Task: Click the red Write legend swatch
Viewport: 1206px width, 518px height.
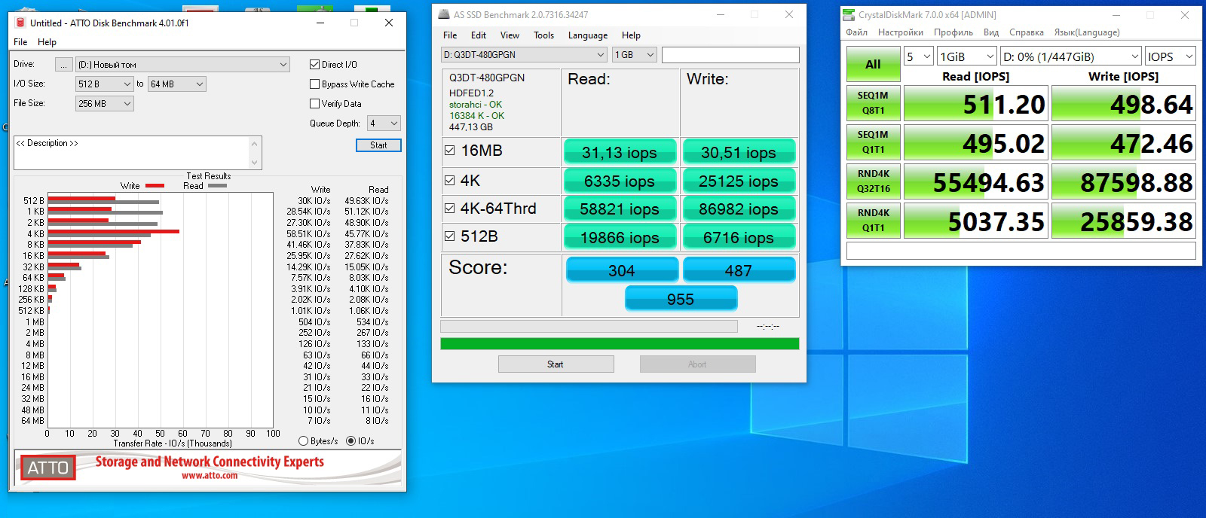Action: pyautogui.click(x=155, y=185)
